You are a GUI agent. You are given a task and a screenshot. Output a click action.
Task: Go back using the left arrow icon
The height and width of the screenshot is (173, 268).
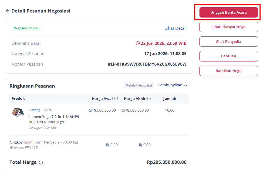pos(7,11)
